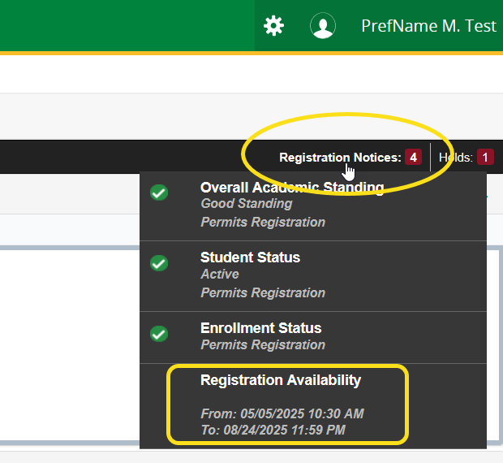Click the Good Standing status text
Viewport: 503px width, 463px height.
[x=246, y=204]
